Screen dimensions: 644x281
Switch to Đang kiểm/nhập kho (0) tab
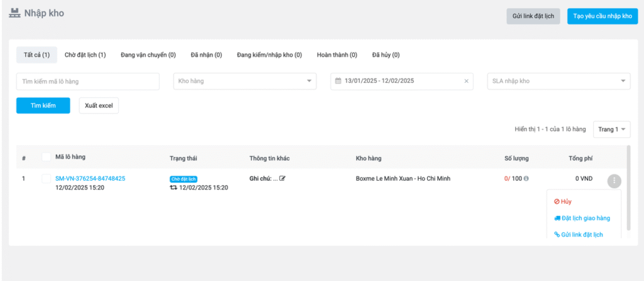pyautogui.click(x=269, y=55)
